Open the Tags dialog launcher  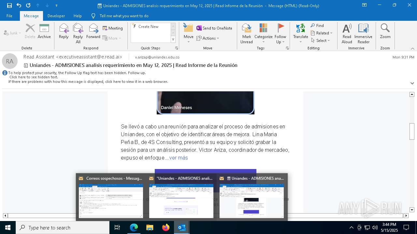(x=287, y=48)
